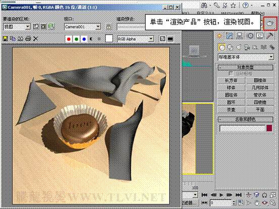Open the Motion tab in command panel

pos(250,36)
